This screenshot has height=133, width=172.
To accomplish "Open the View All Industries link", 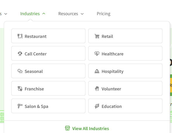I will (x=90, y=129).
